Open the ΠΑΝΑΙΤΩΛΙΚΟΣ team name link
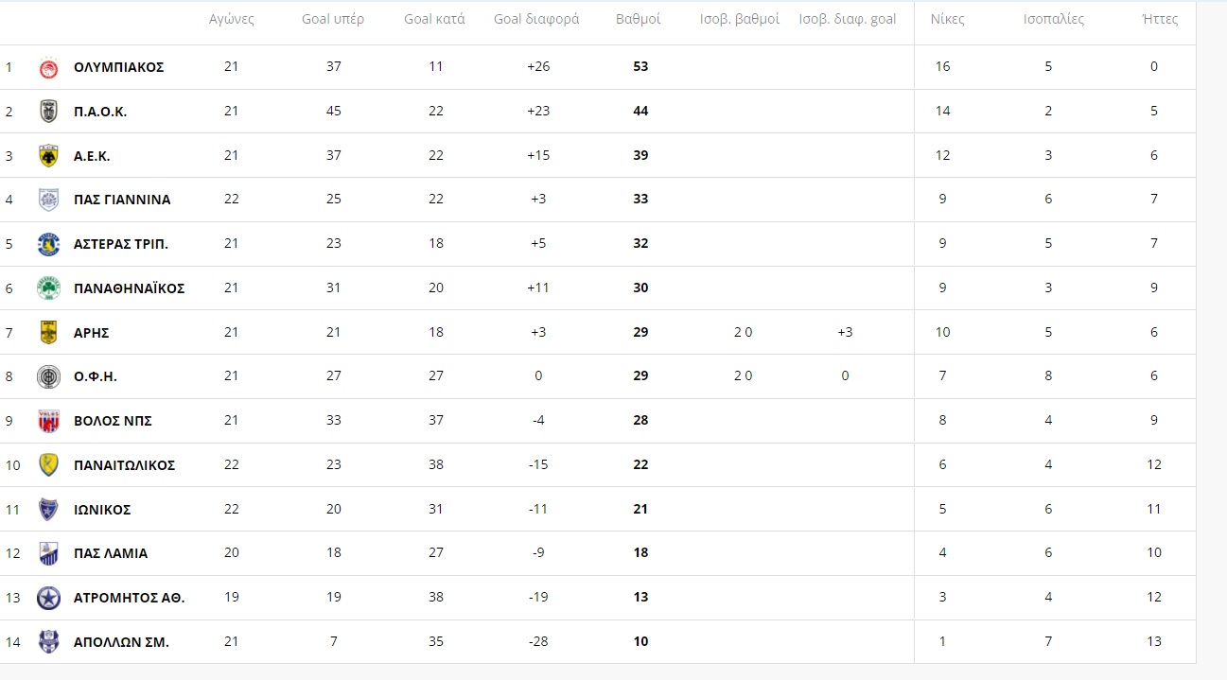 (x=124, y=465)
